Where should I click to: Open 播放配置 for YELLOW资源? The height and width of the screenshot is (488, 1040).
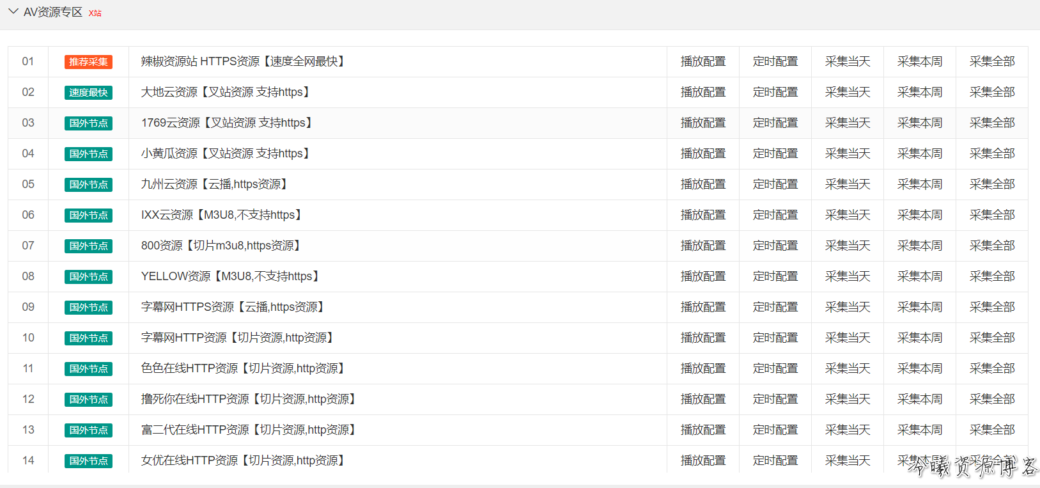(x=703, y=276)
